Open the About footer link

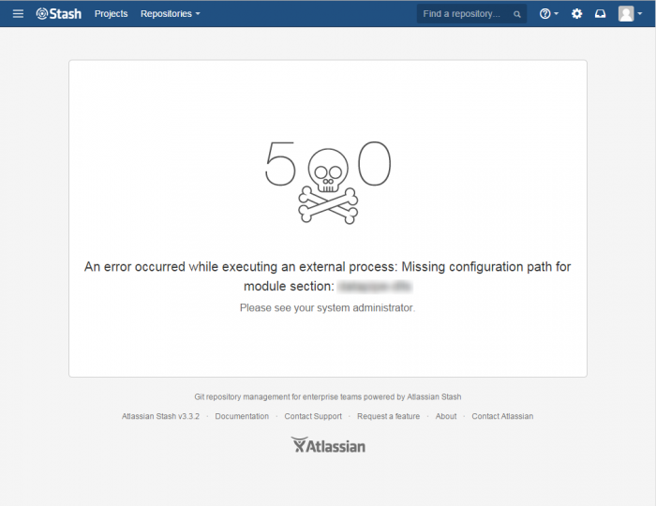tap(446, 416)
